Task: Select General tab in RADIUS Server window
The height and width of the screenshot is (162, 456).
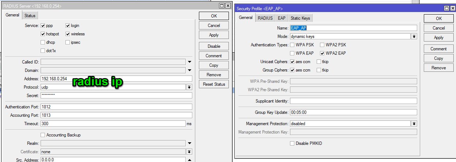Action: (12, 15)
